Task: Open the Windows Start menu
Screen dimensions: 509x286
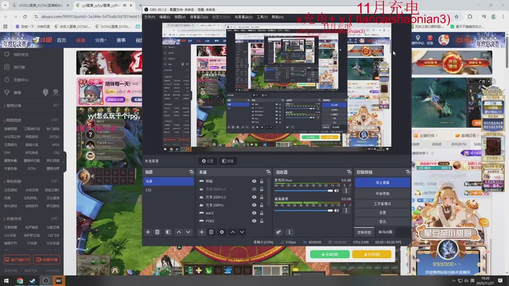Action: tap(6, 281)
